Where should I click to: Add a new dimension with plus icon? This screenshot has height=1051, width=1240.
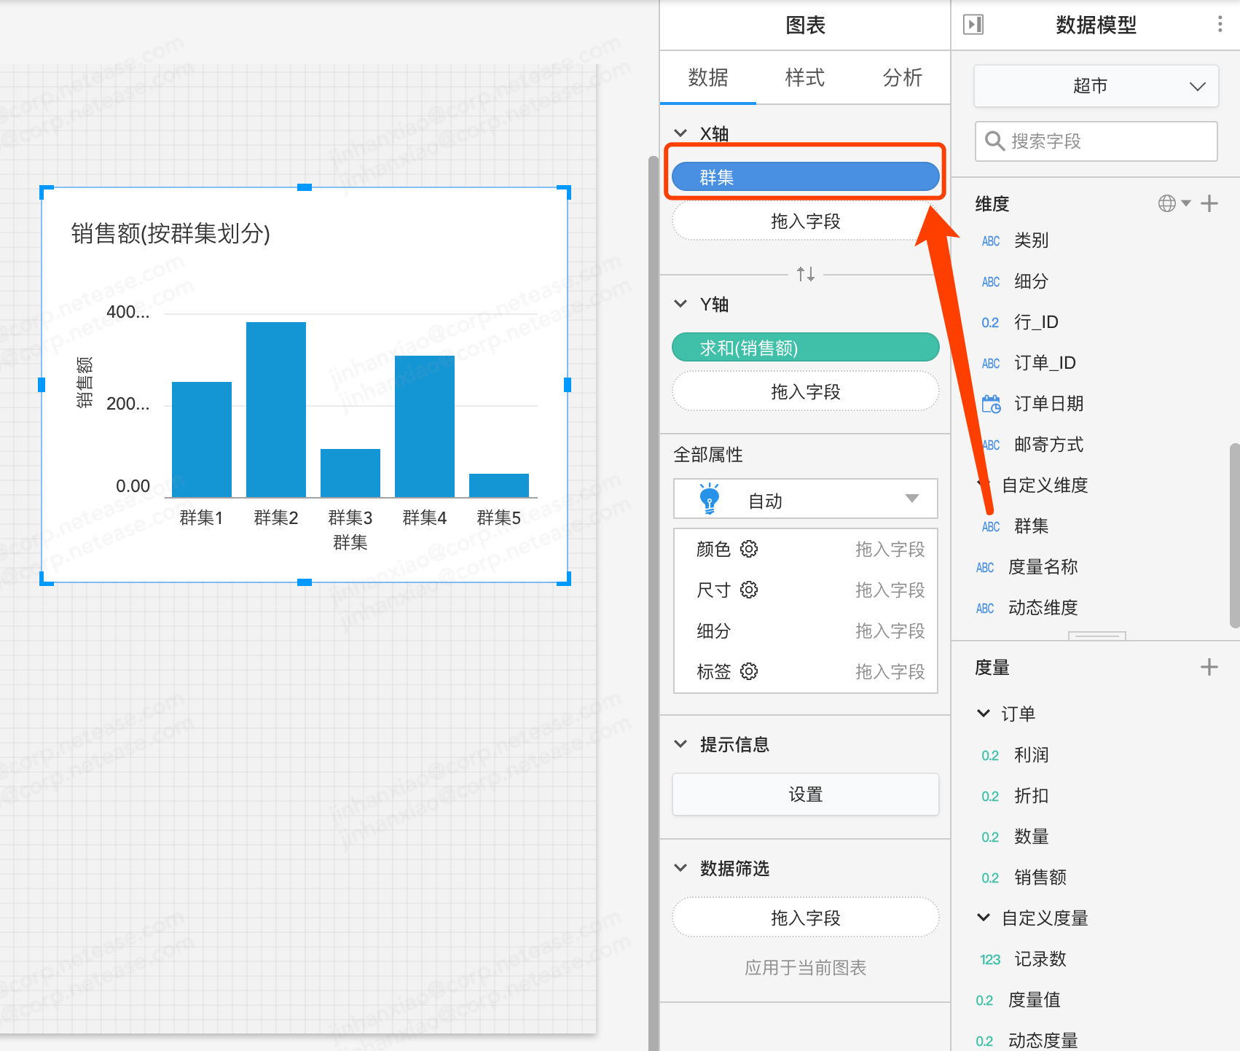coord(1209,203)
